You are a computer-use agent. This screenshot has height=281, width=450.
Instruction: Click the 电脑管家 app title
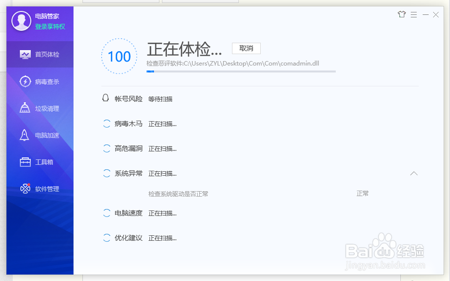coord(47,16)
